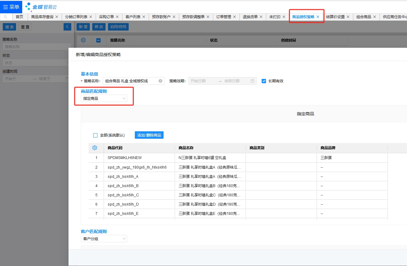Click the 添加/删除商品 button

point(149,135)
